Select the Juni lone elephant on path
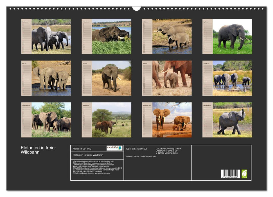Viewport: 273px width, 197px height. click(x=111, y=78)
